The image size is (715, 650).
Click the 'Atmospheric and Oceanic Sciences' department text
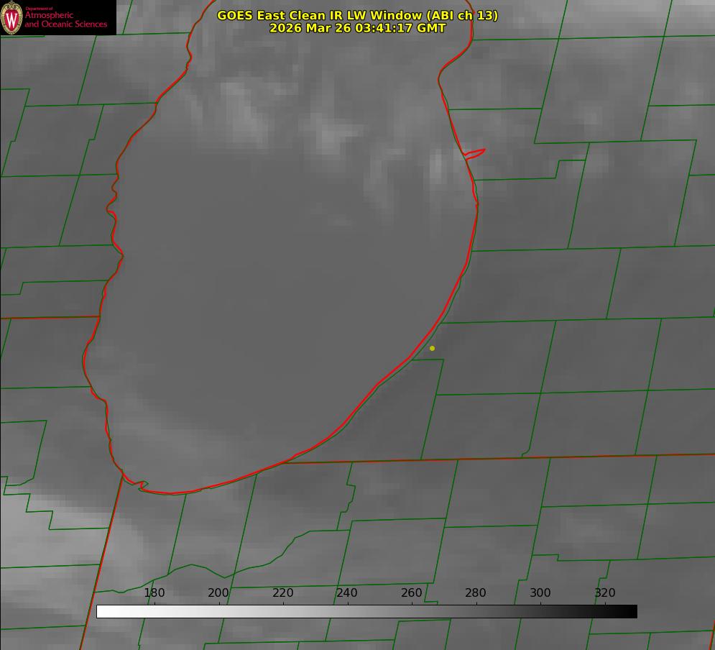coord(66,19)
